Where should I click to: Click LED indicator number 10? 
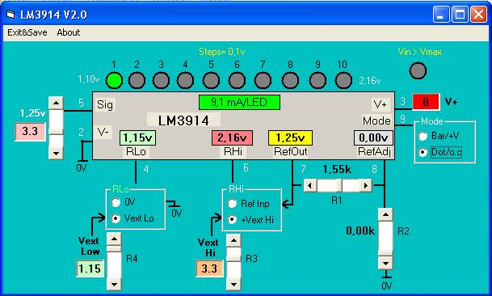[x=343, y=80]
